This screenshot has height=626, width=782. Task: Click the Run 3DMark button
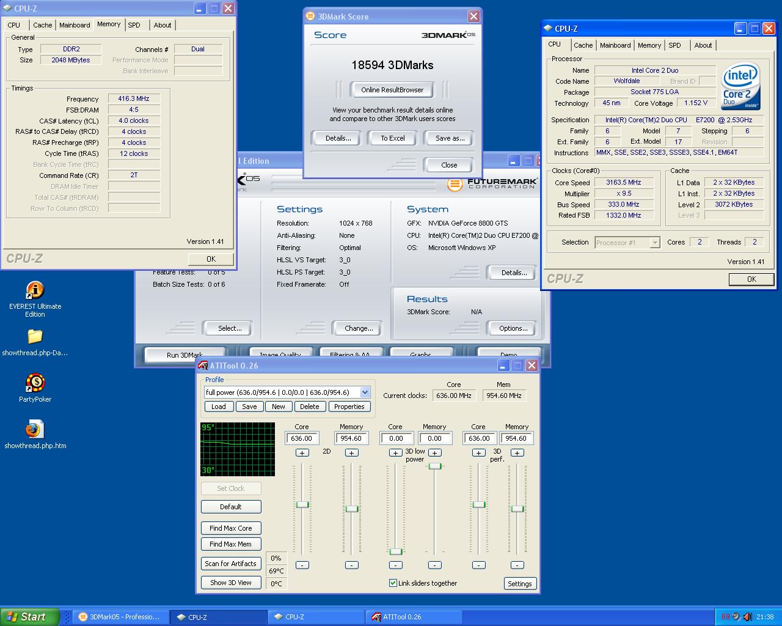point(185,355)
